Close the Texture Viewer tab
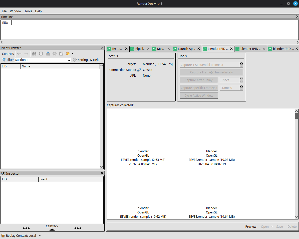 [x=126, y=49]
